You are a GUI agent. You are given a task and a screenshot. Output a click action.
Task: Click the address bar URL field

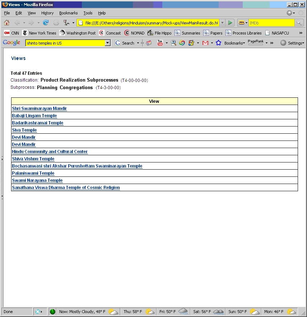pyautogui.click(x=151, y=23)
